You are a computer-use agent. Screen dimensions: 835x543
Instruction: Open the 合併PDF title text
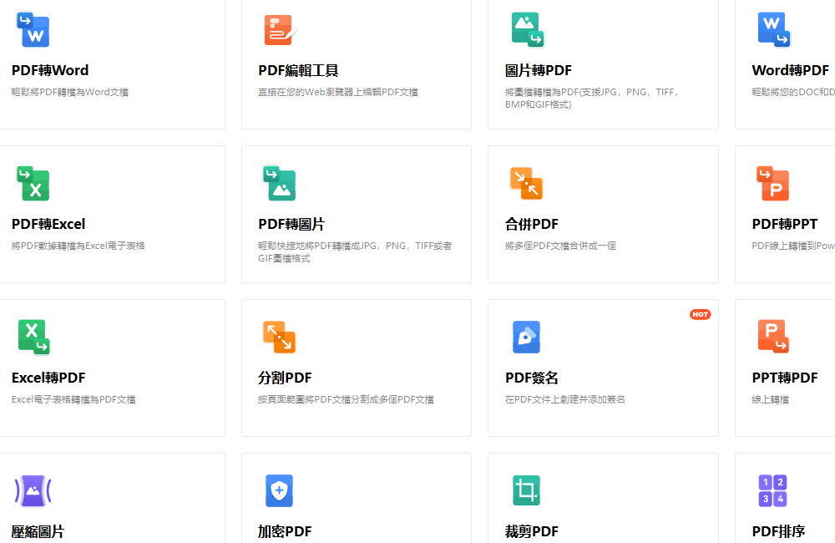(x=531, y=224)
